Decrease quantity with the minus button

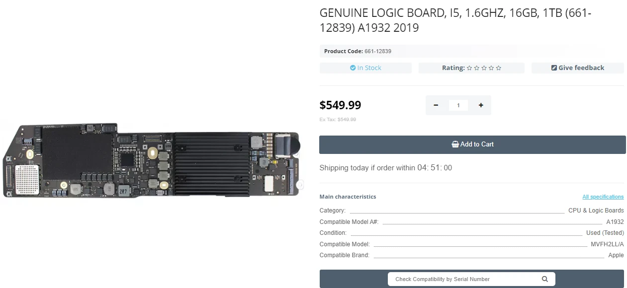point(436,105)
